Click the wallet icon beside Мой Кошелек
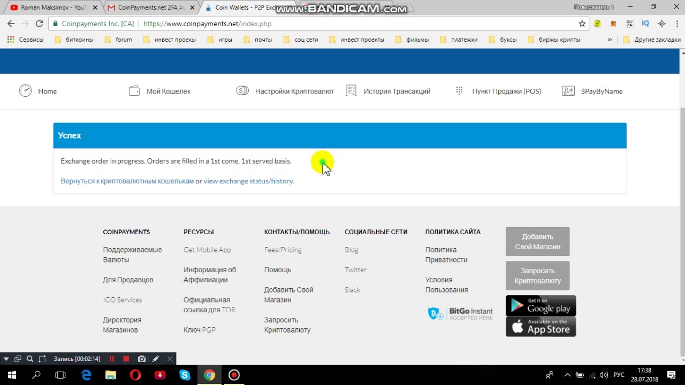 click(x=134, y=91)
